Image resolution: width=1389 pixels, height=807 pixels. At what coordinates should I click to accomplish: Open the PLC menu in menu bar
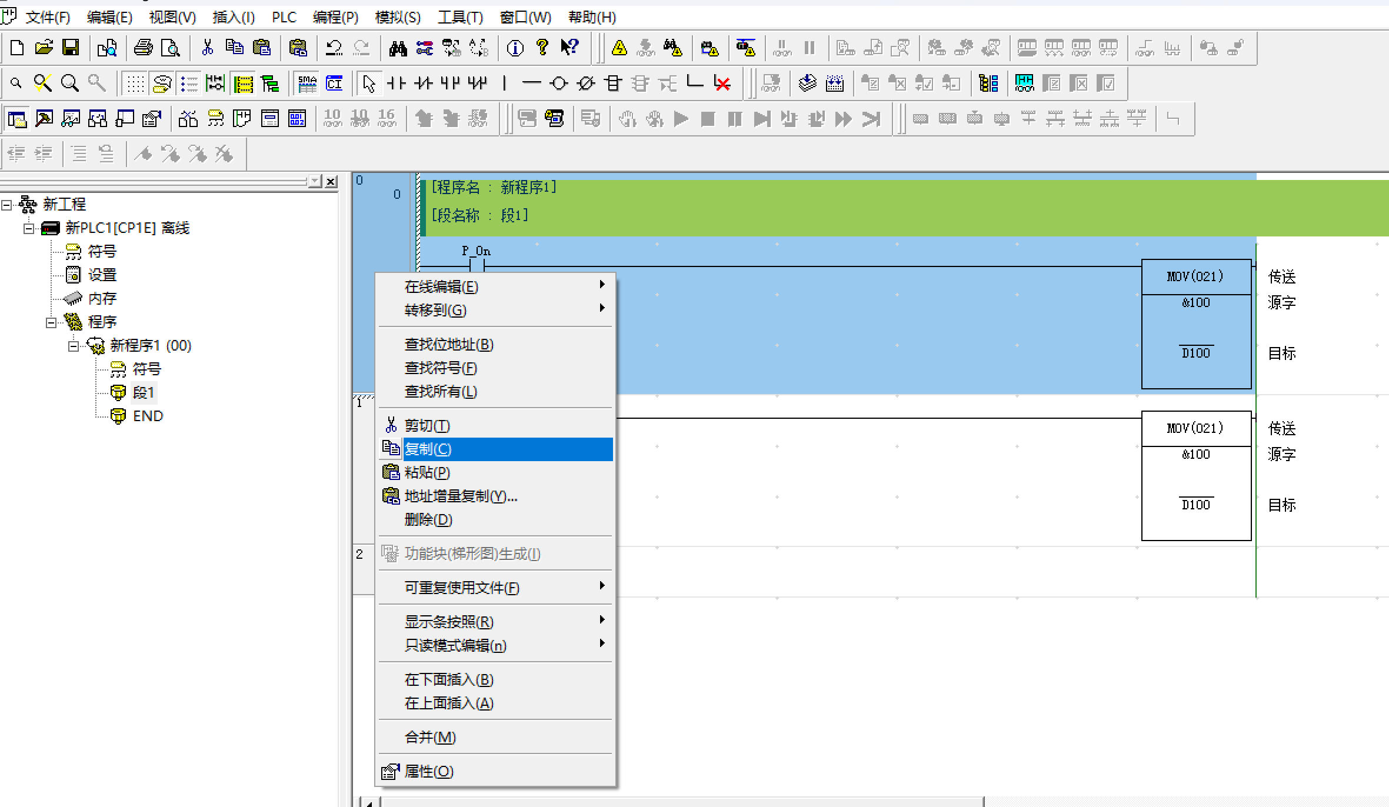click(x=284, y=17)
